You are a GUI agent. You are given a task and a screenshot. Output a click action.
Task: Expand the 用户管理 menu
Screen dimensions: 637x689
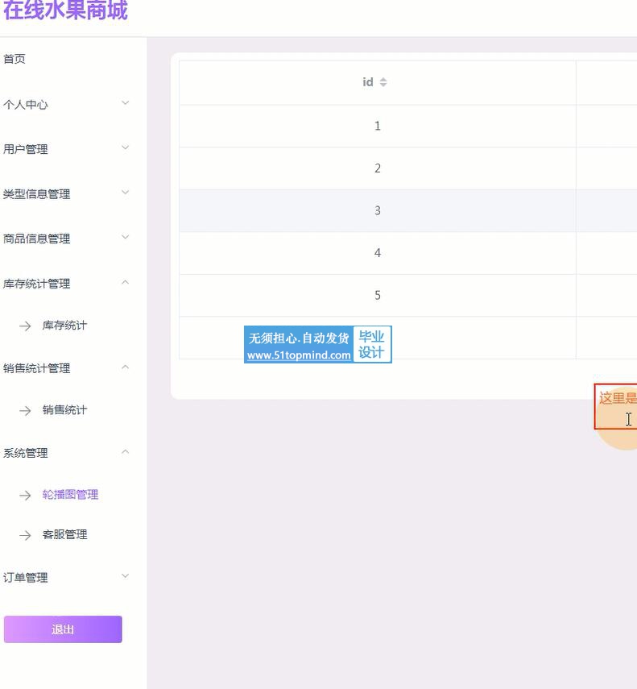tap(26, 149)
